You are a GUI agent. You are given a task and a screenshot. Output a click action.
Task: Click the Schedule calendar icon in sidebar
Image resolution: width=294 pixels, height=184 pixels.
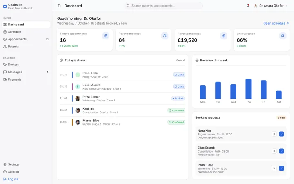(5, 32)
